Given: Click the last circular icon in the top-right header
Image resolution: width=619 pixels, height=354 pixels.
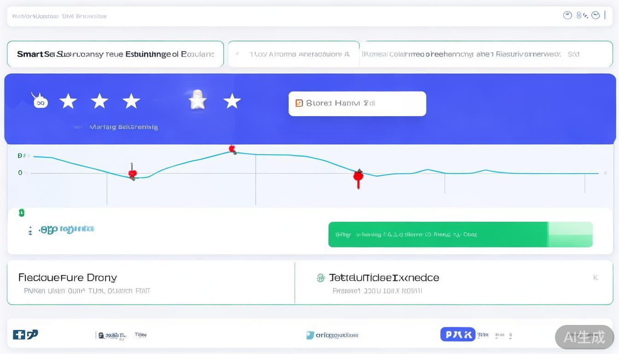Looking at the screenshot, I should (x=596, y=15).
